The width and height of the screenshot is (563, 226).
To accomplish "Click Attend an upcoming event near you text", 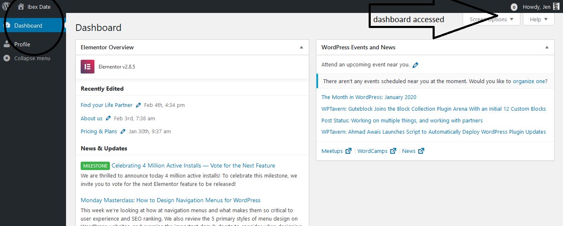I will coord(365,65).
